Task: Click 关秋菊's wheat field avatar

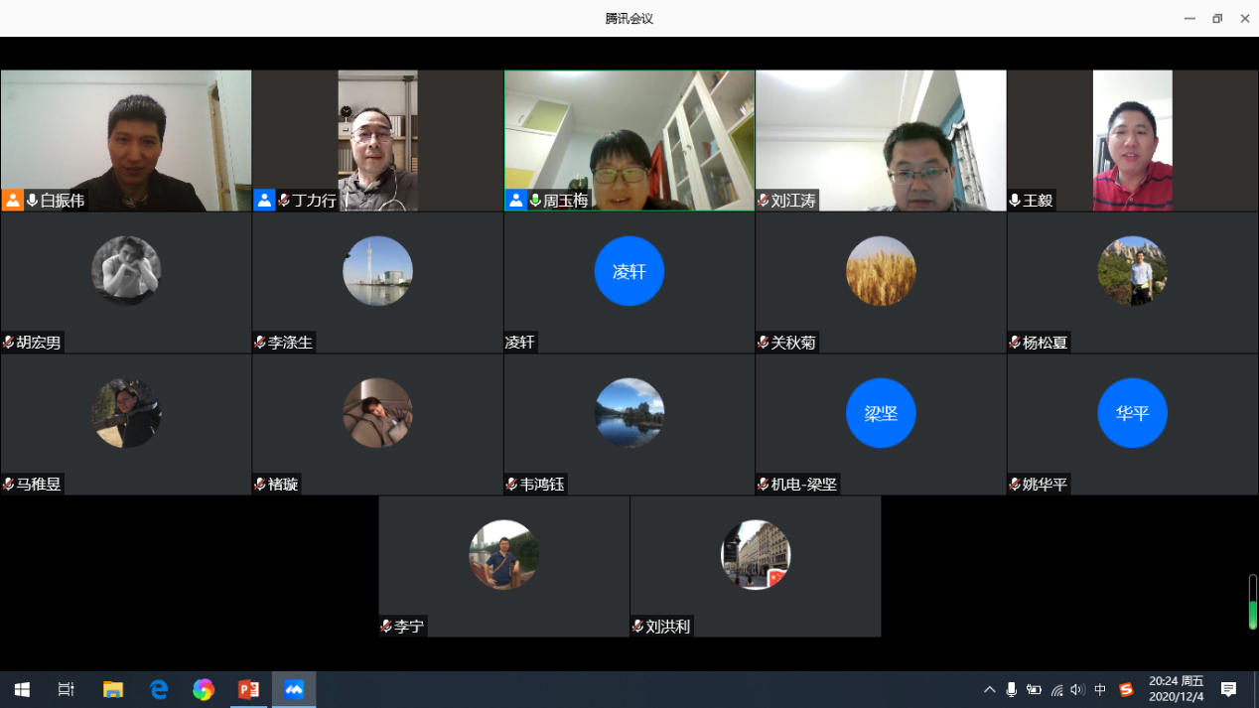Action: point(881,271)
